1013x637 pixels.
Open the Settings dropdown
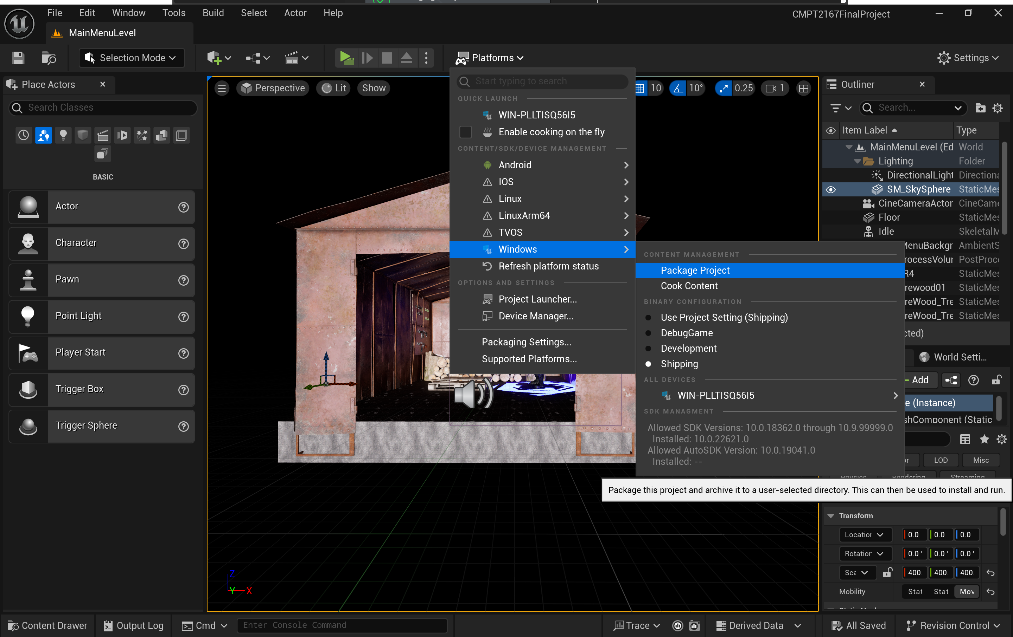pos(968,58)
